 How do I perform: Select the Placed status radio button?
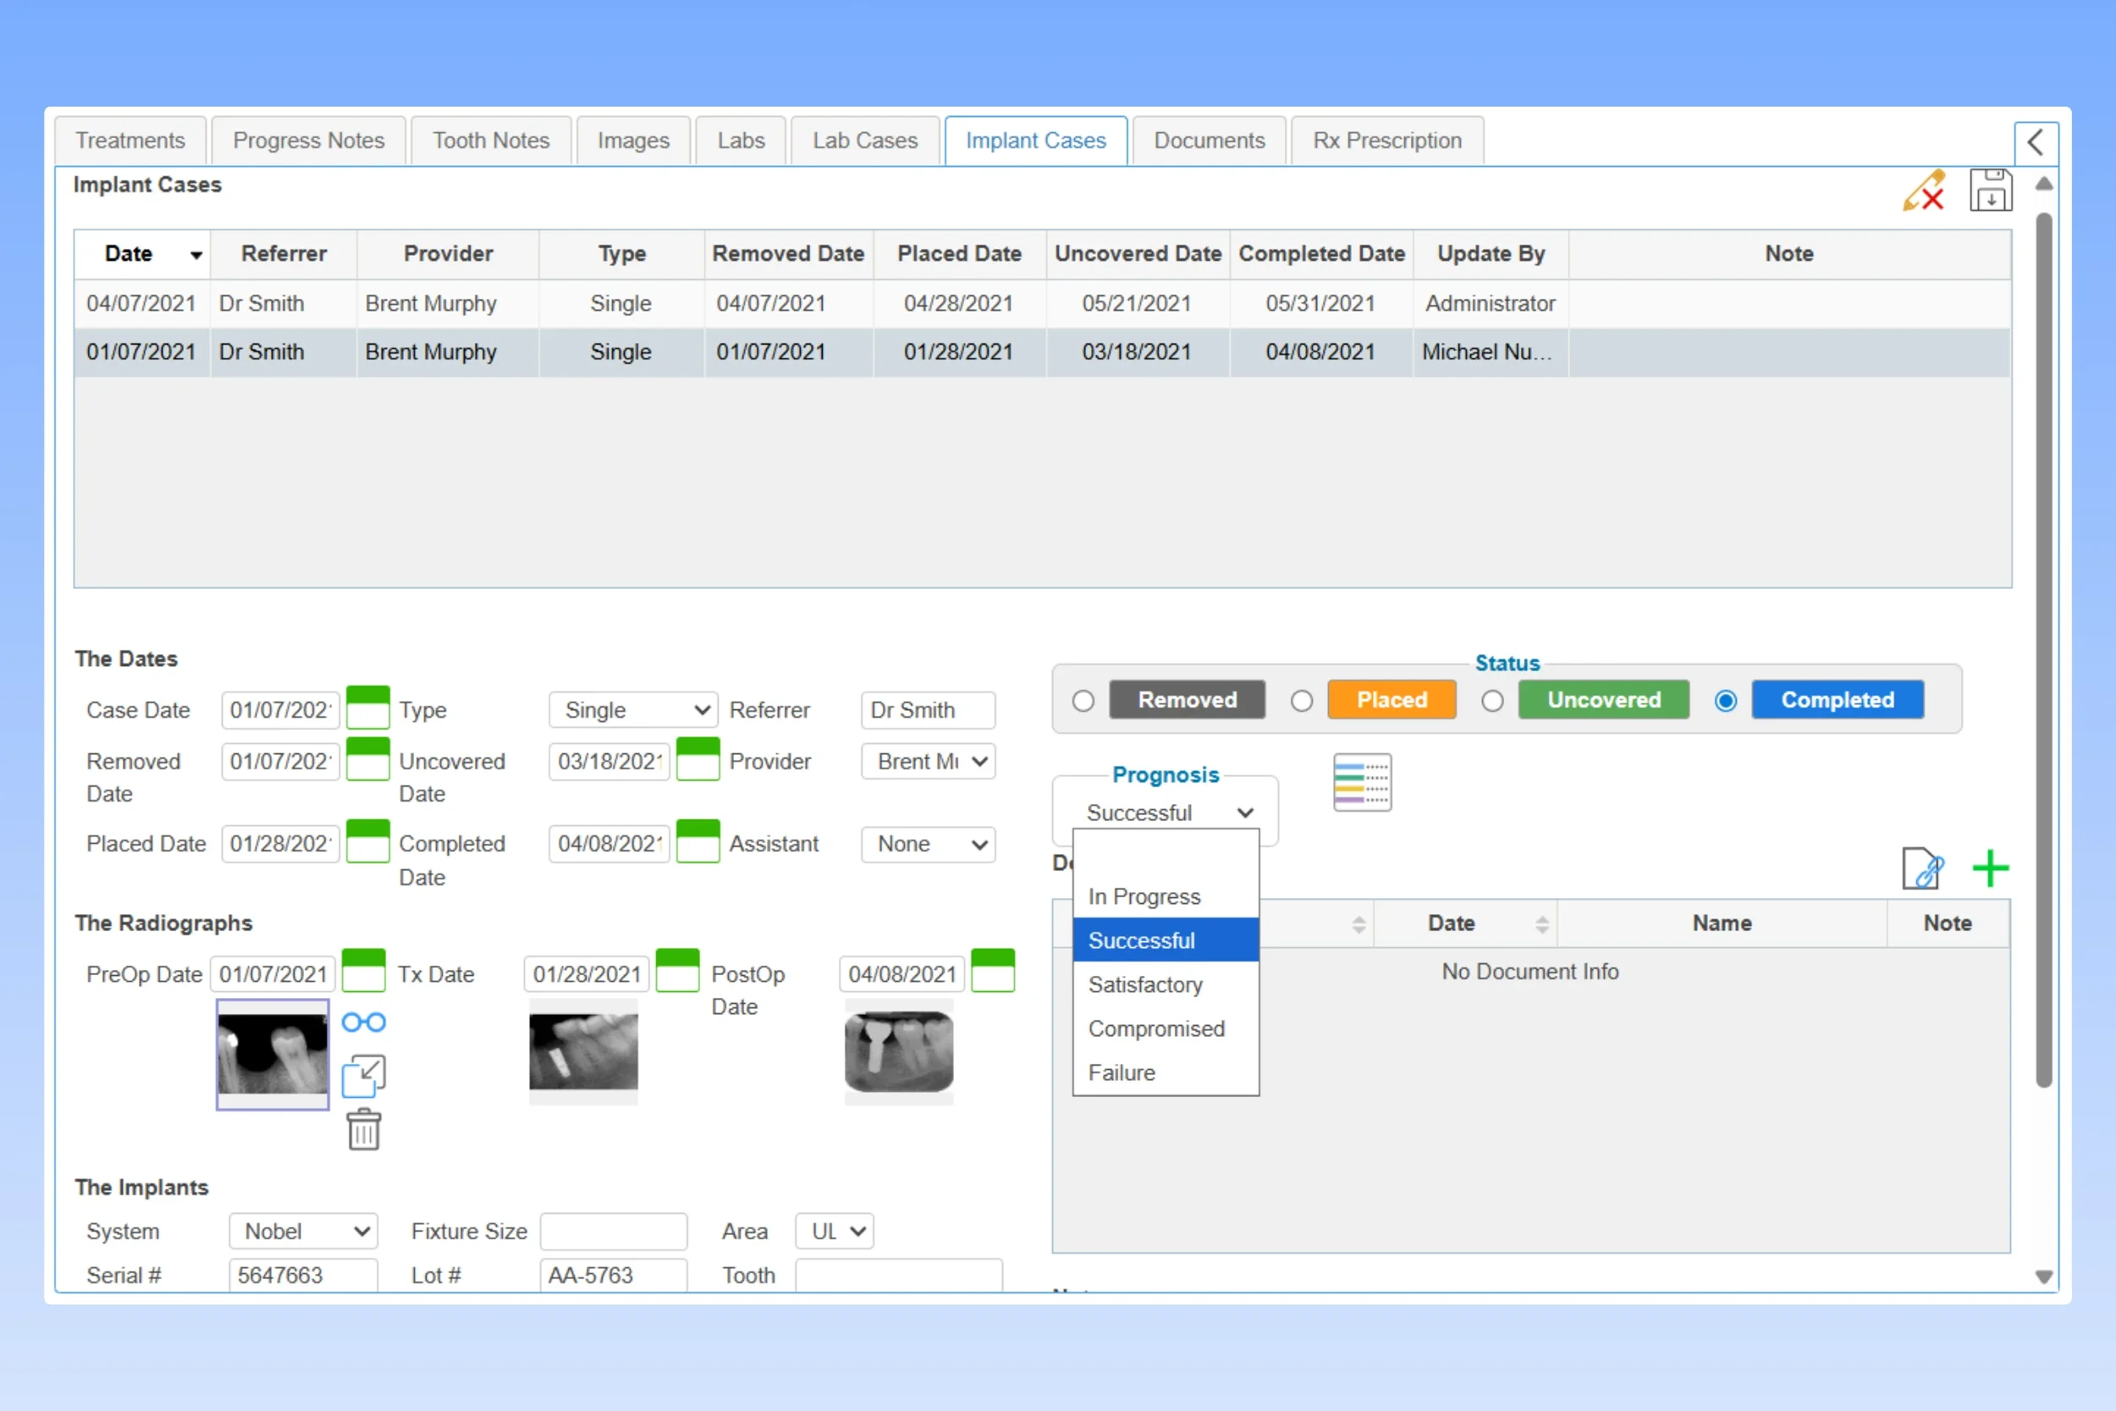coord(1301,700)
